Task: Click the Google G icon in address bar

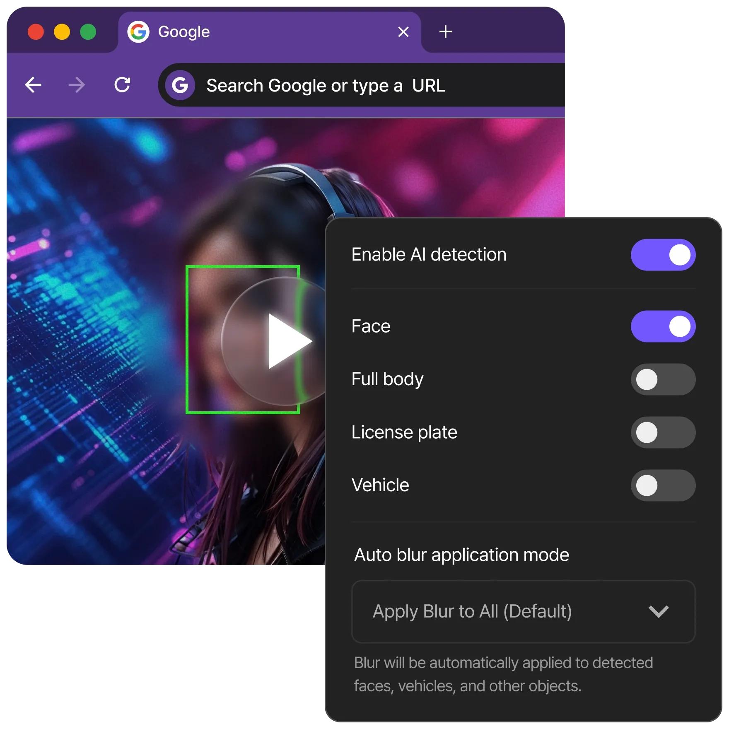Action: tap(180, 85)
